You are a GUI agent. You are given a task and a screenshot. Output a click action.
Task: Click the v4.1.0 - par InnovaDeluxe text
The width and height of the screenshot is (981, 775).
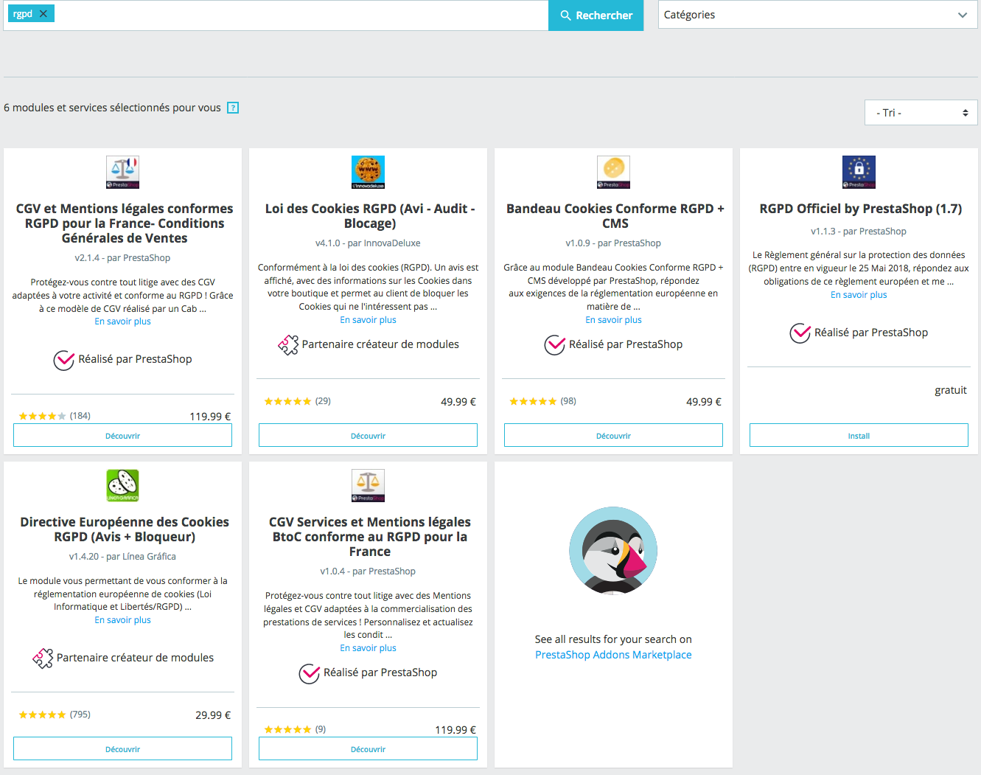[x=368, y=243]
